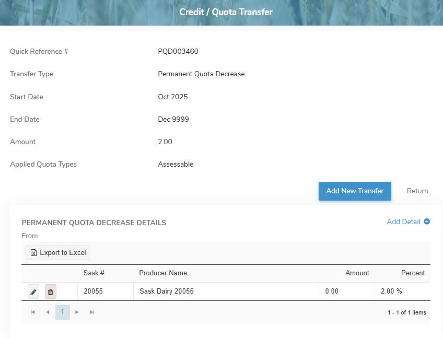Go to first page of the grid
The image size is (443, 338).
(33, 312)
